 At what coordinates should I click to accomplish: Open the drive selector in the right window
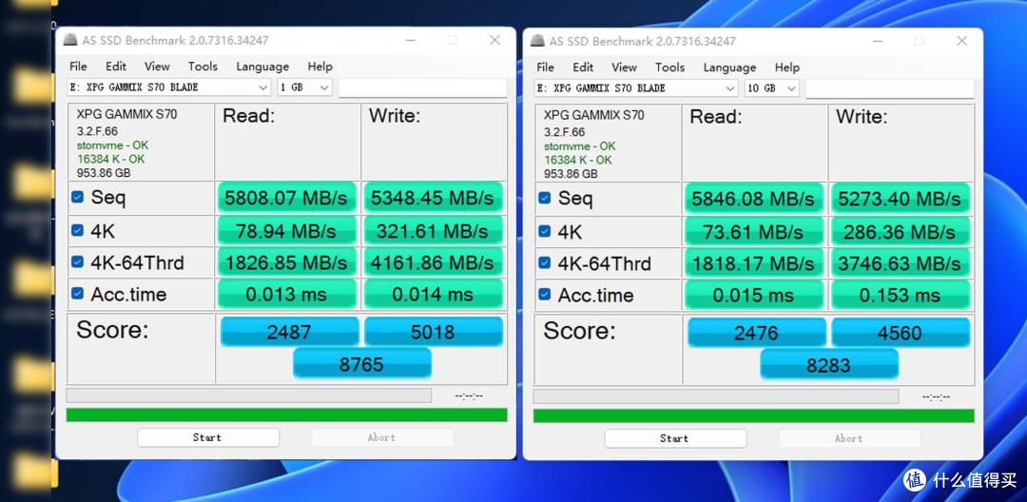[636, 87]
